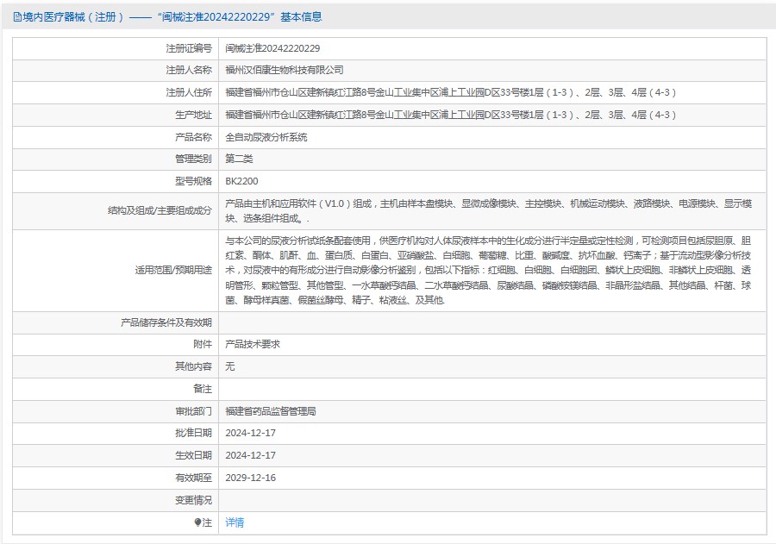The height and width of the screenshot is (544, 776).
Task: Select the 批准日期 value 2024-12-17
Action: click(x=250, y=433)
